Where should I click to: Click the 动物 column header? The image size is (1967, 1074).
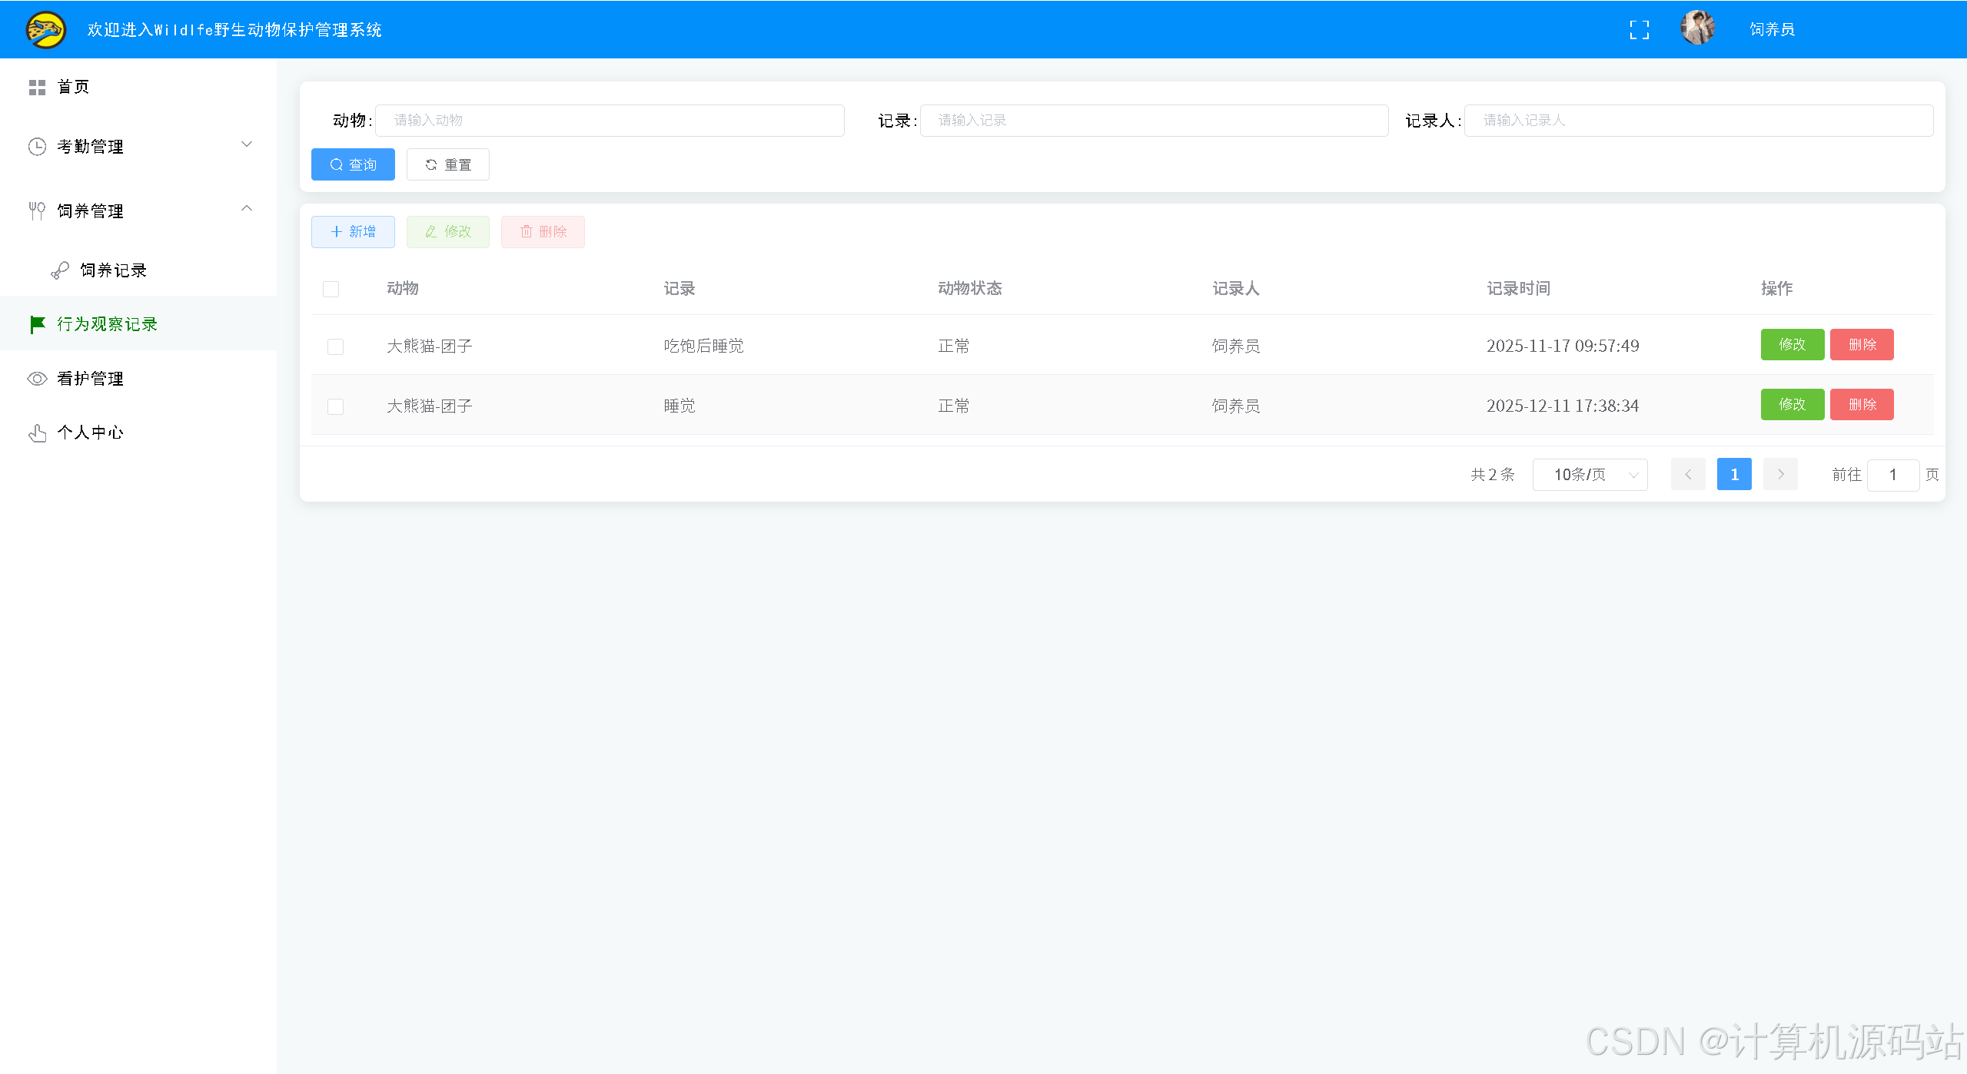click(403, 289)
